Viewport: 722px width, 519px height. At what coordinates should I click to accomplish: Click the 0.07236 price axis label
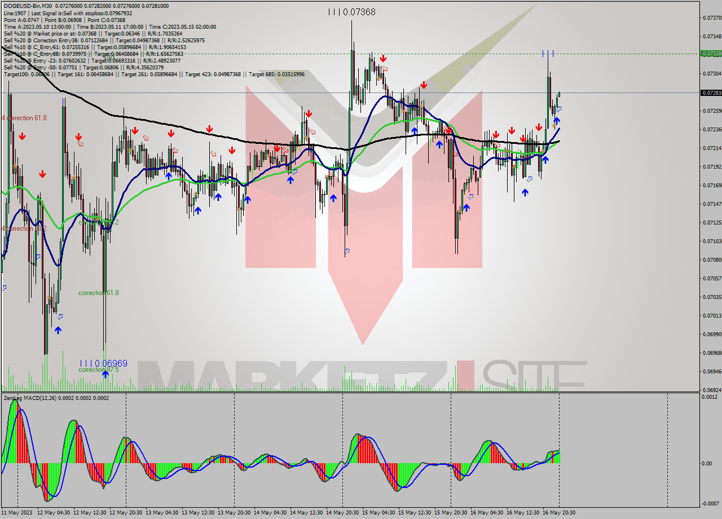click(711, 130)
